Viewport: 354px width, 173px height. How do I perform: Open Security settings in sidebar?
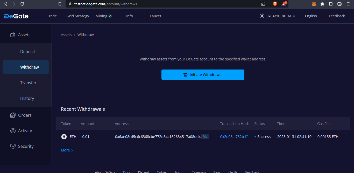click(26, 146)
